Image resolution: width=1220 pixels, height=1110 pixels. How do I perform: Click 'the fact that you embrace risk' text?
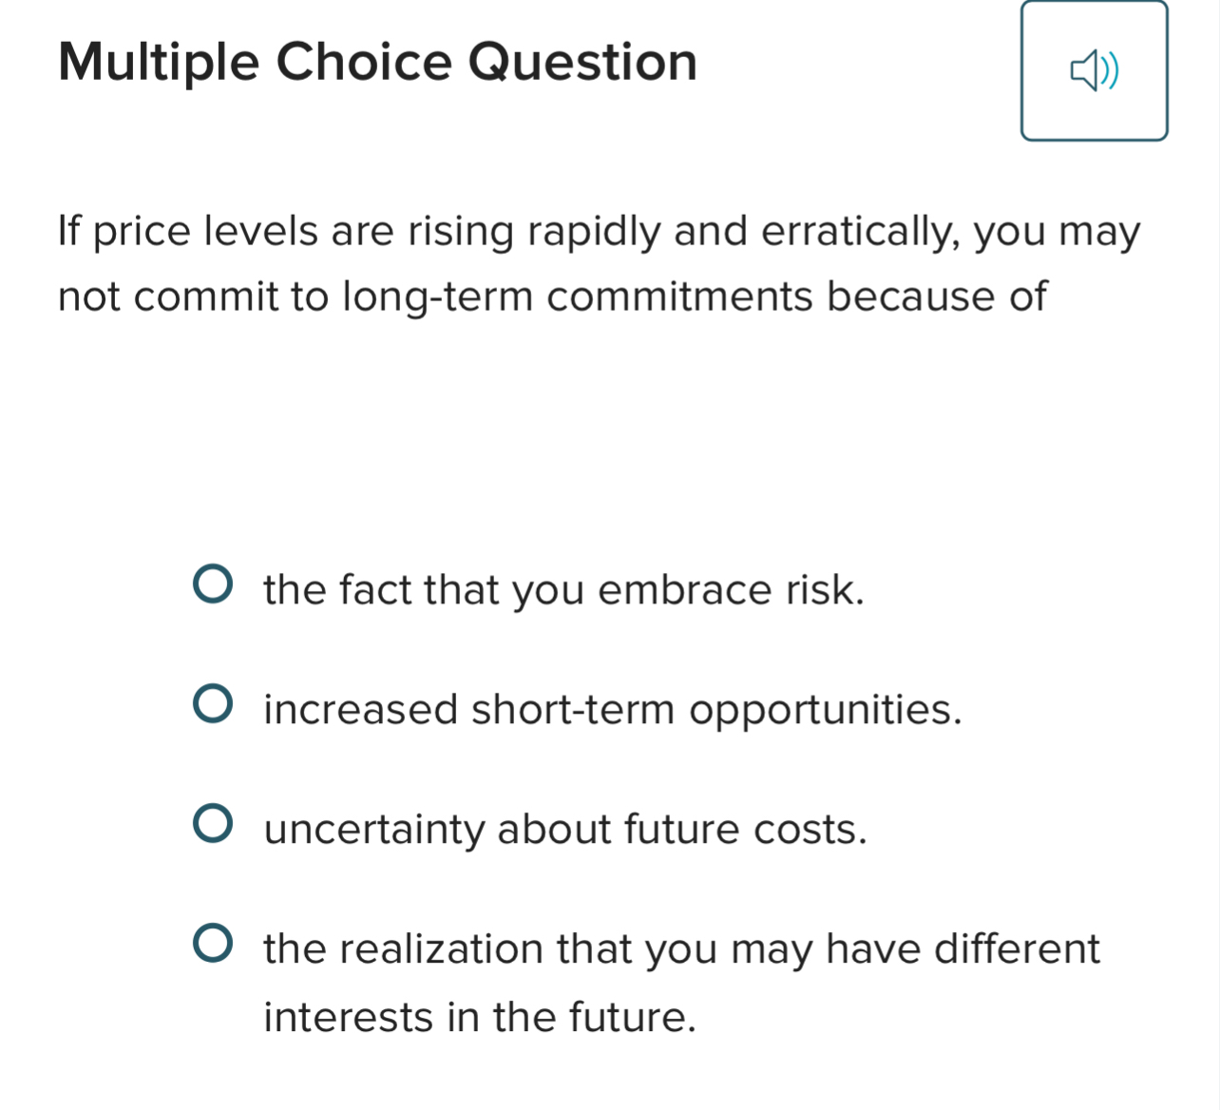[x=563, y=589]
